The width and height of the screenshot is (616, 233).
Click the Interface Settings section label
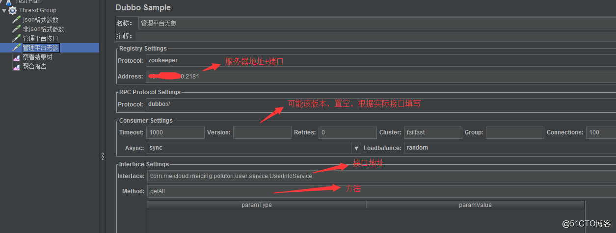pyautogui.click(x=144, y=164)
